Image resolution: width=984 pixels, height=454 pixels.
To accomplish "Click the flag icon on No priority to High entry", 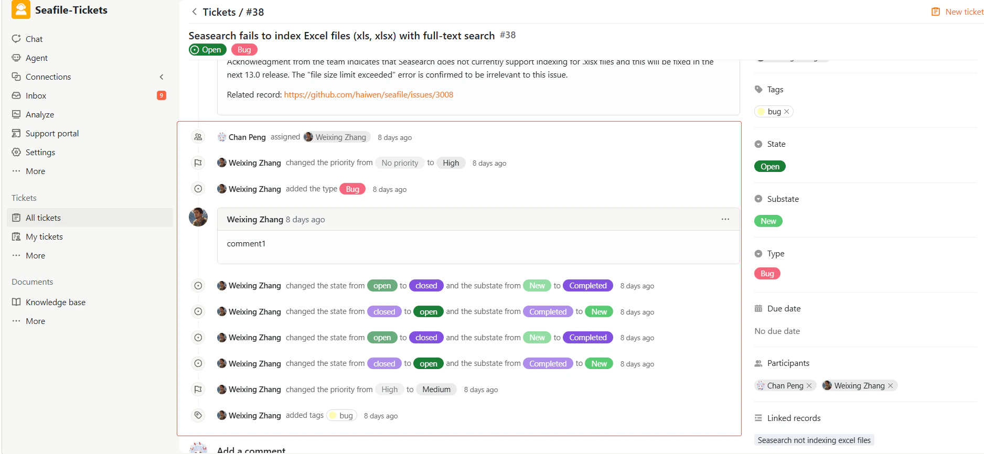I will [198, 163].
